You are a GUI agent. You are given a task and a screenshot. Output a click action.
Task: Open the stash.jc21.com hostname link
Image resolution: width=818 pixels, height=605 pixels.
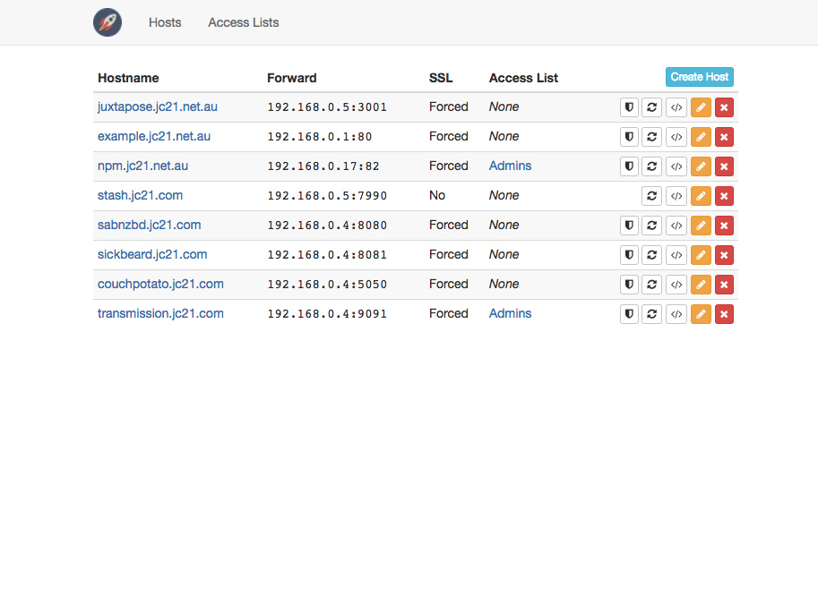coord(141,195)
